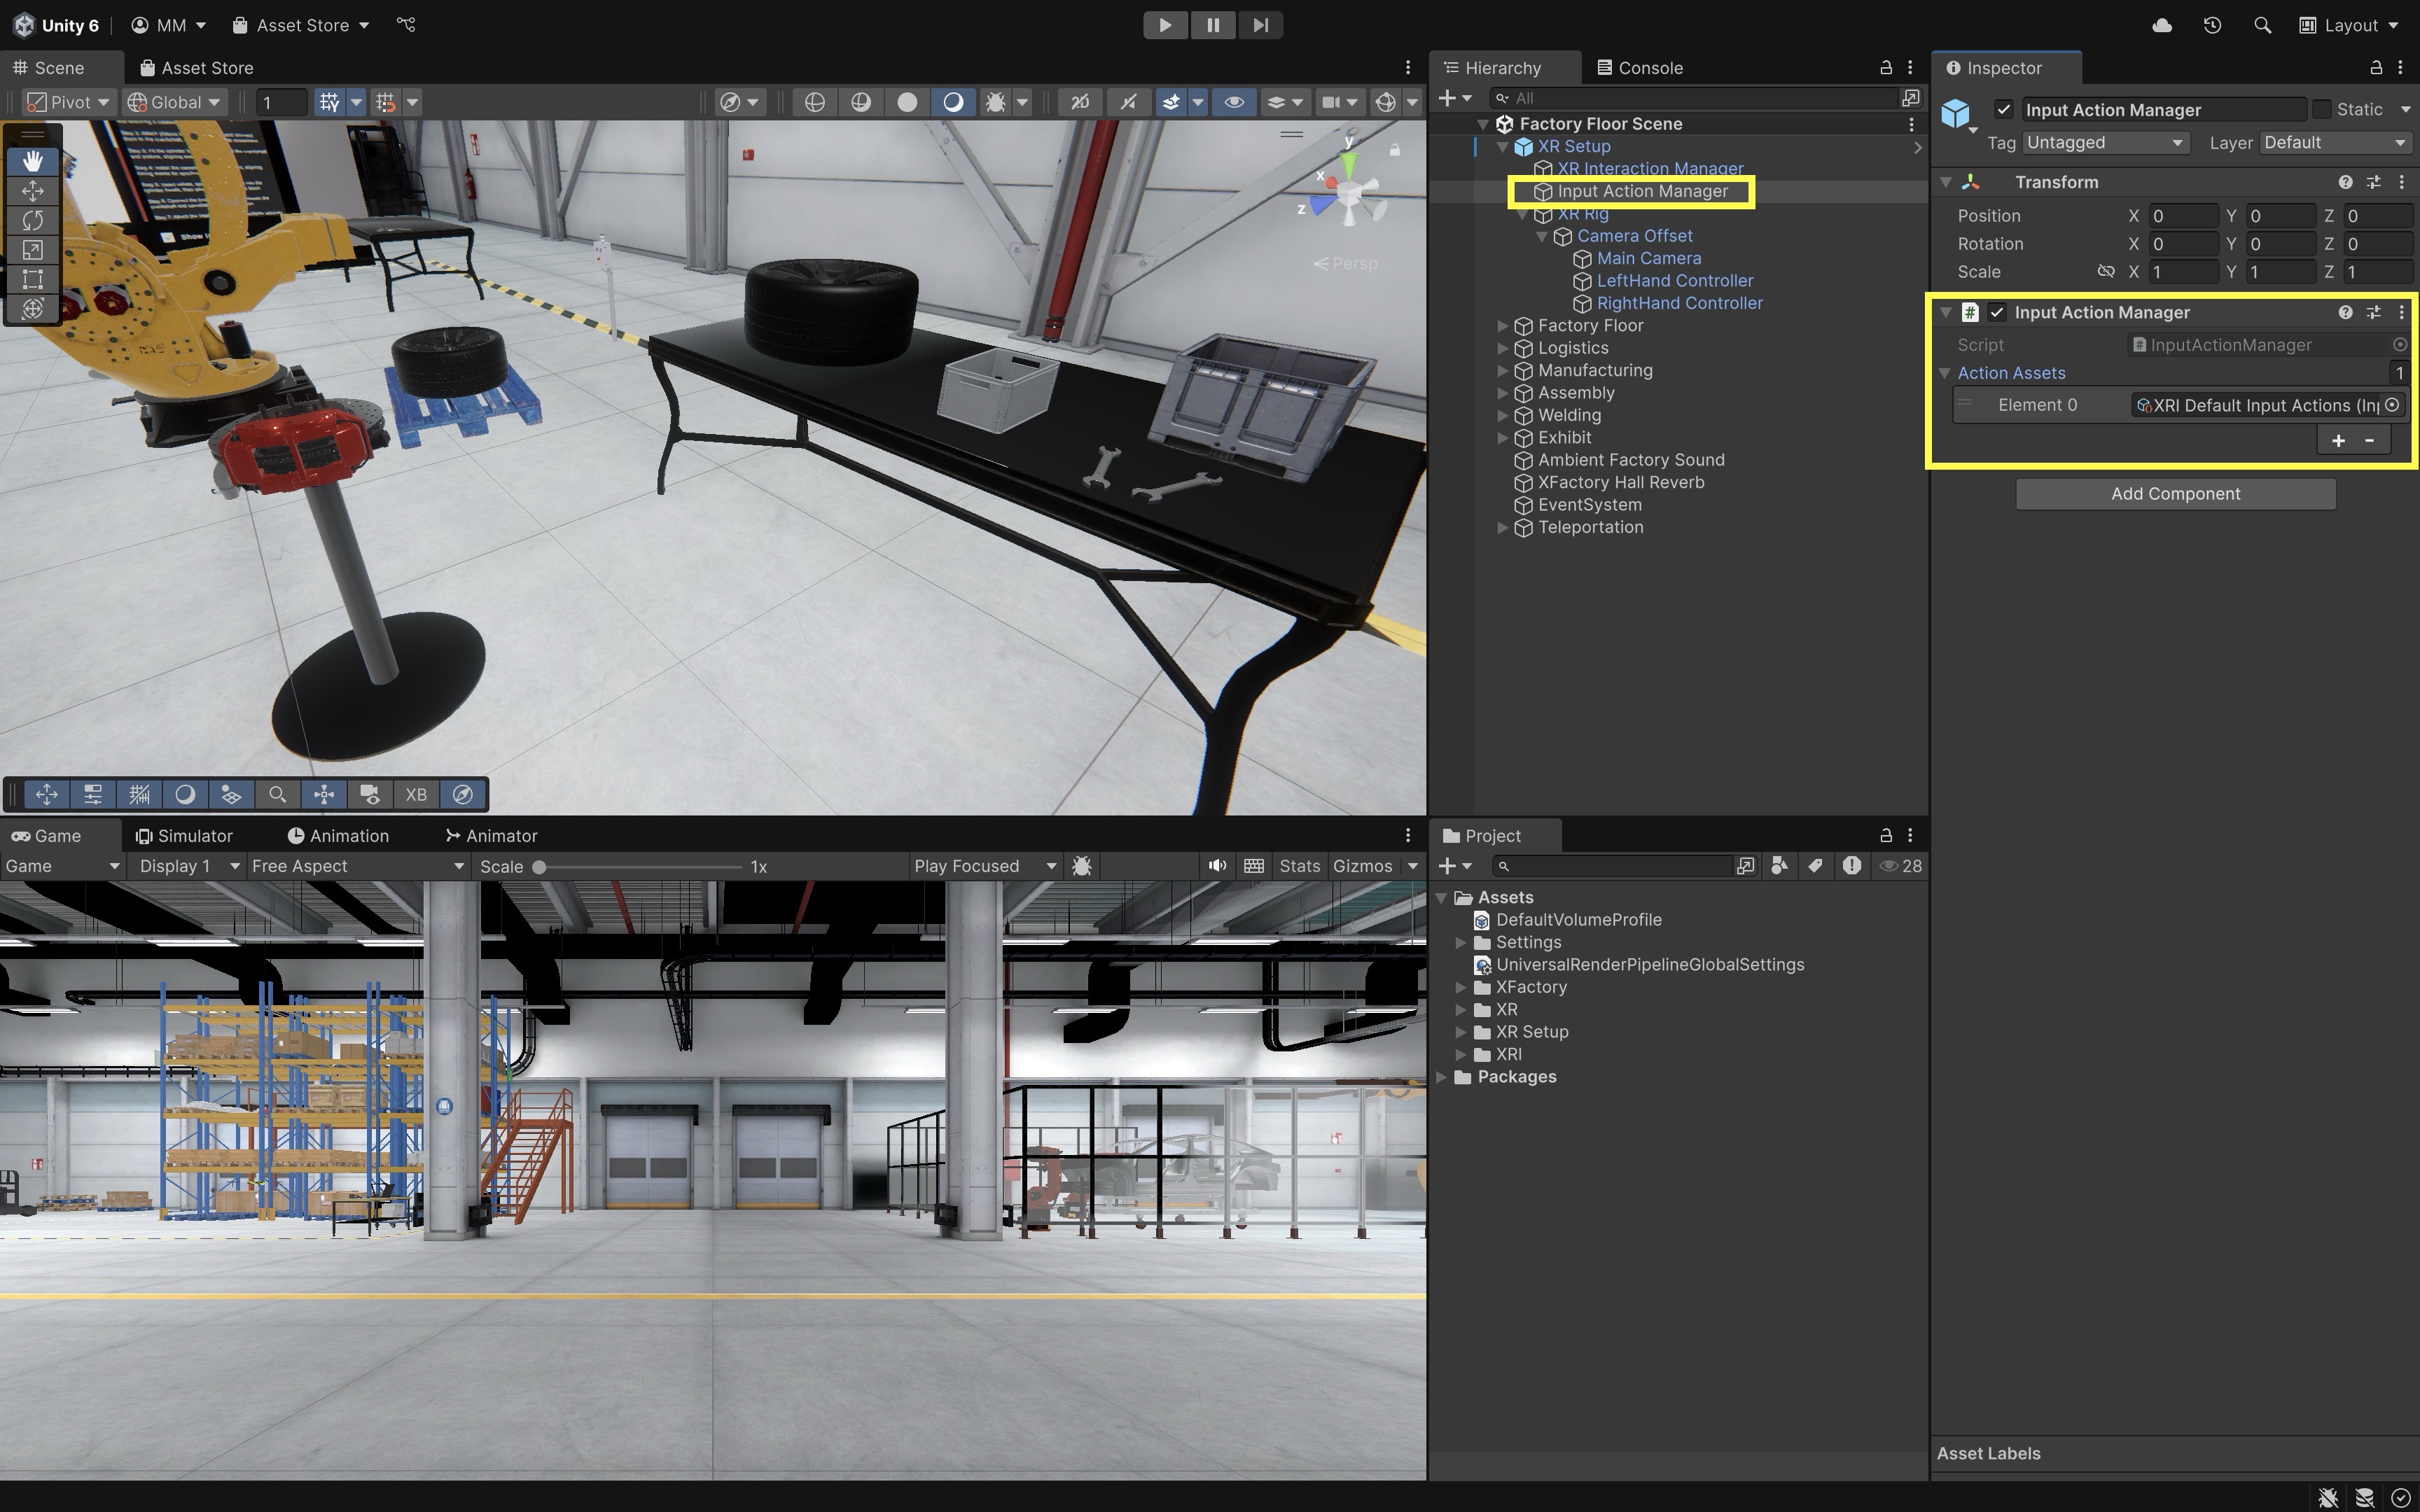Select the Move tool in Scene toolbar

pyautogui.click(x=33, y=190)
